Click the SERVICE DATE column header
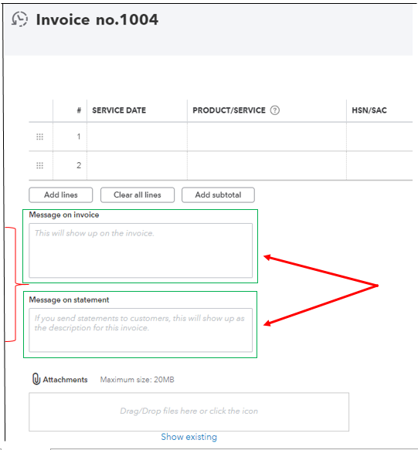 [119, 110]
